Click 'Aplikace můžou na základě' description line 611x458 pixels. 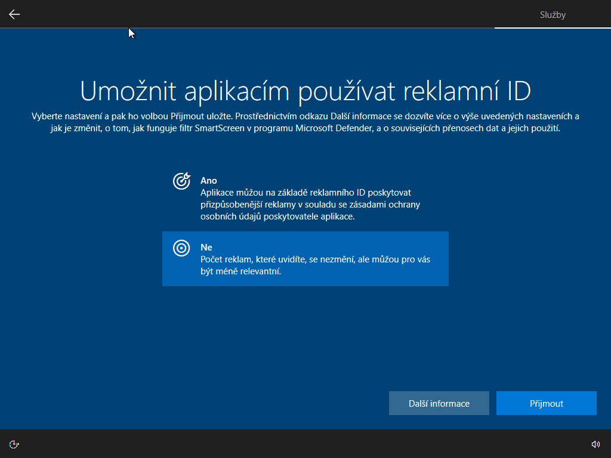coord(305,193)
